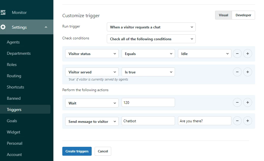Screen dimensions: 264x161
Task: Add an action after Send message row
Action: pyautogui.click(x=247, y=121)
